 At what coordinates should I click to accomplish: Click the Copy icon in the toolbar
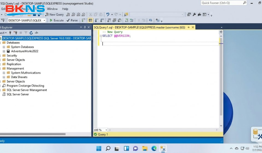(96, 15)
